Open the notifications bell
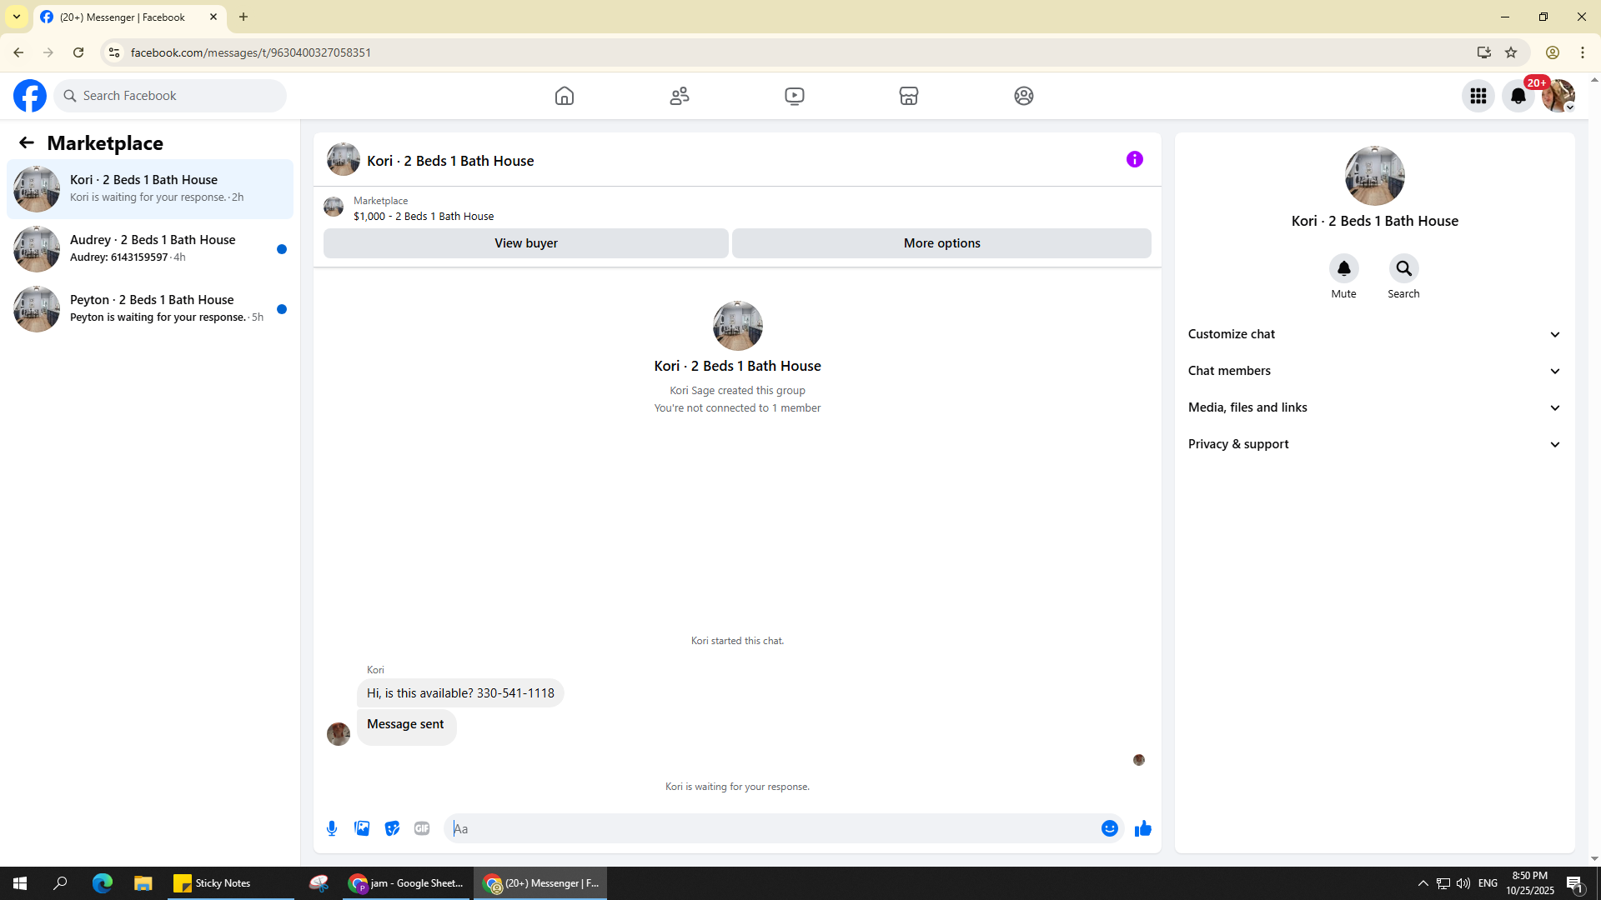Screen dimensions: 1601x900 1518,96
